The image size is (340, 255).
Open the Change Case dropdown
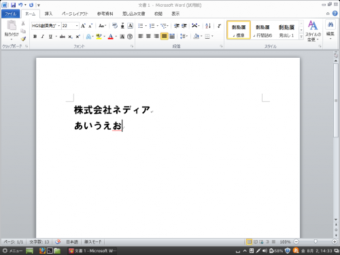click(102, 26)
